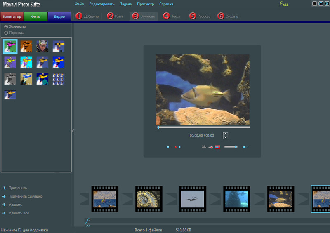The height and width of the screenshot is (233, 330).
Task: Start playback with the red play button
Action: [176, 147]
